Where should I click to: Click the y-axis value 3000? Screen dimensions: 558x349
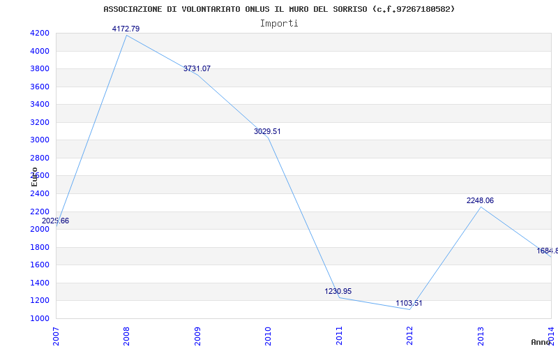(x=40, y=140)
